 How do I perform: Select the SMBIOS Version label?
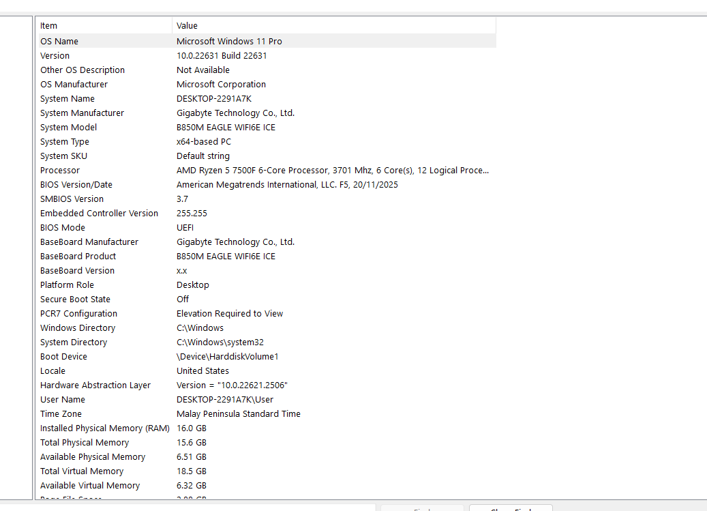[x=72, y=199]
